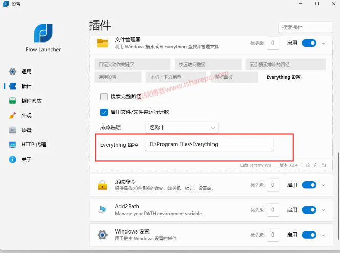Viewport: 340px width, 254px height.
Task: Click the 索引搜索排除的路径 tab button
Action: [x=285, y=65]
